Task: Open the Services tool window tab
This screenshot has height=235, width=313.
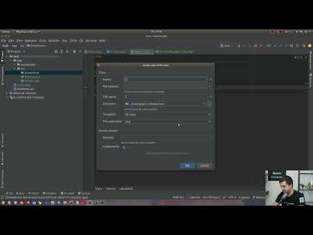Action: click(x=84, y=193)
